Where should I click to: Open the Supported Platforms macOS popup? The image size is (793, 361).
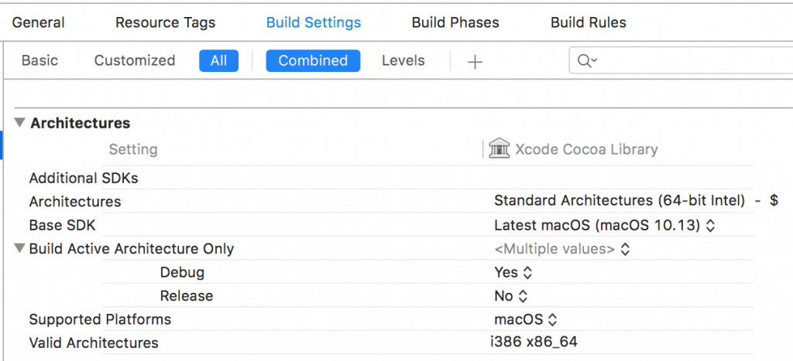point(527,319)
